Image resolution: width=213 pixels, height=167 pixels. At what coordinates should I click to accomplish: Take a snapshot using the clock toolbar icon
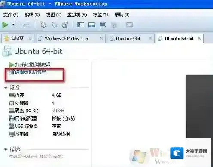pyautogui.click(x=43, y=25)
